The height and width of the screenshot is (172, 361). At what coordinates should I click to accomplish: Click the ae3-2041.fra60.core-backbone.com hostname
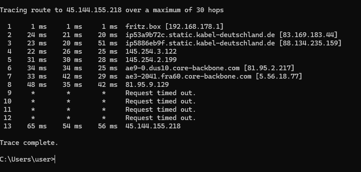[188, 76]
